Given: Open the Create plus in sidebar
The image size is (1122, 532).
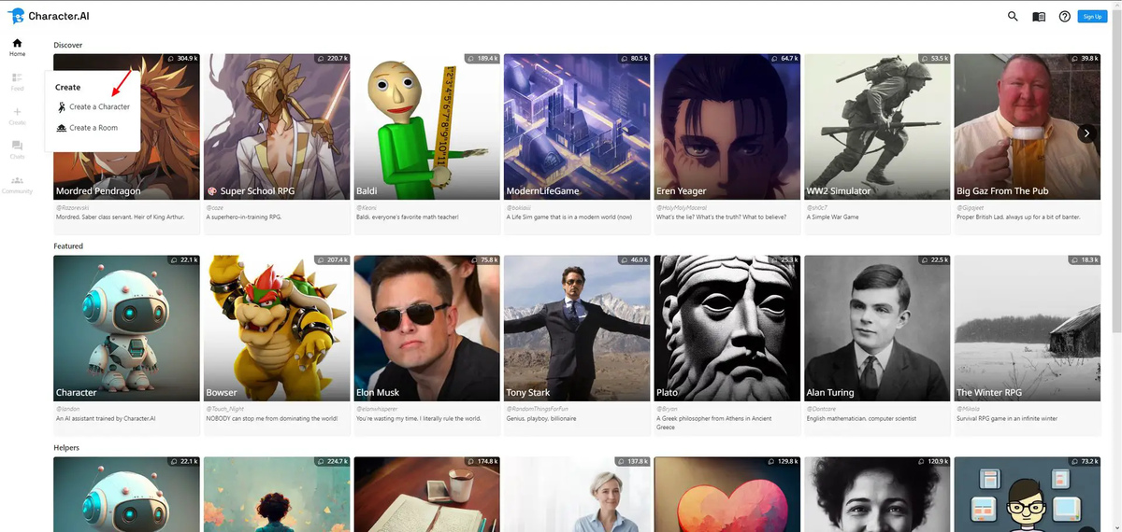Looking at the screenshot, I should pyautogui.click(x=17, y=117).
